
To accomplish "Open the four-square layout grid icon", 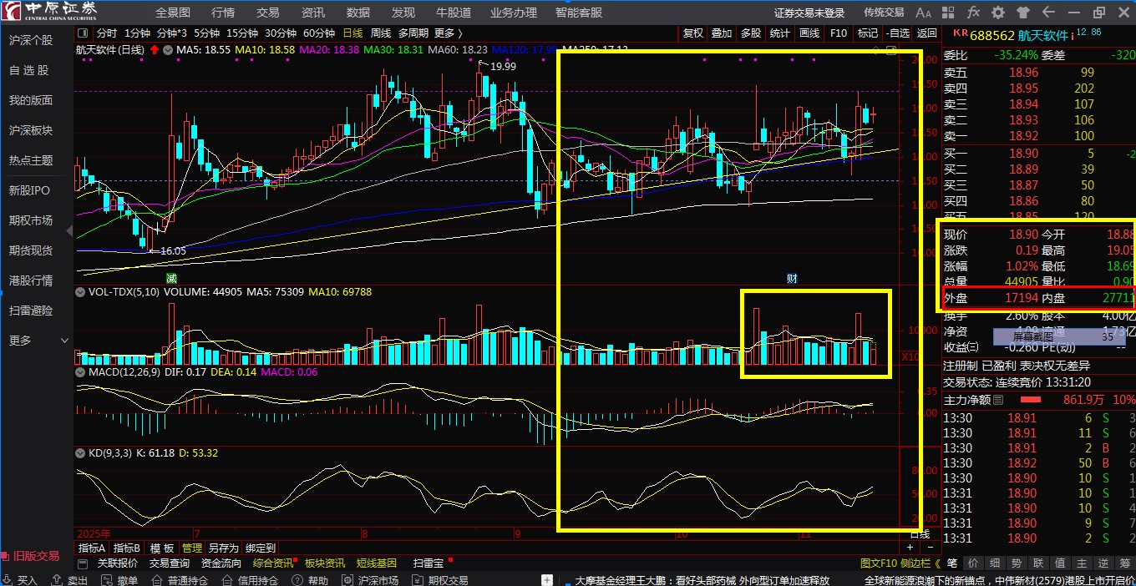I will (x=949, y=13).
